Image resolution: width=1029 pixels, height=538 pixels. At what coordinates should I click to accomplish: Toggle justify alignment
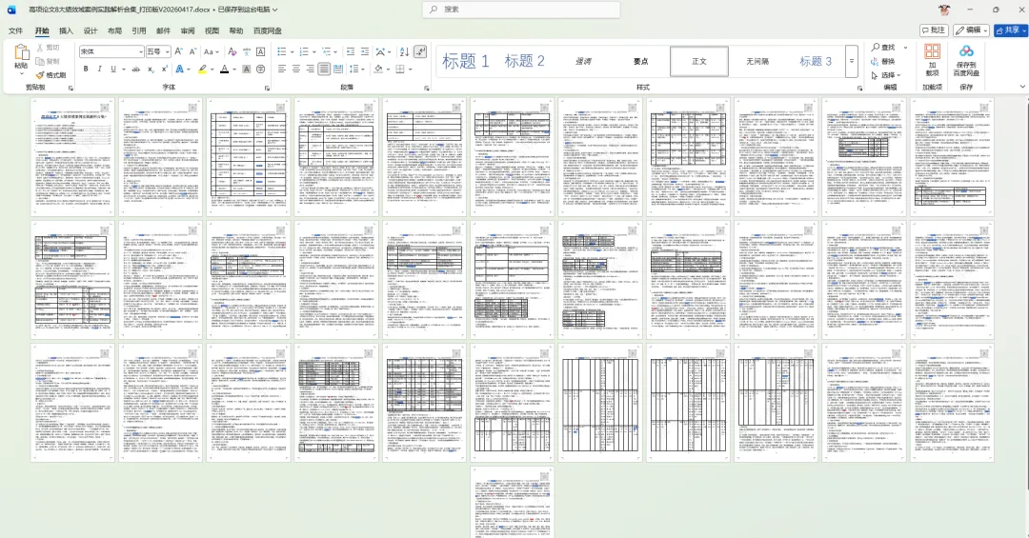click(x=324, y=69)
